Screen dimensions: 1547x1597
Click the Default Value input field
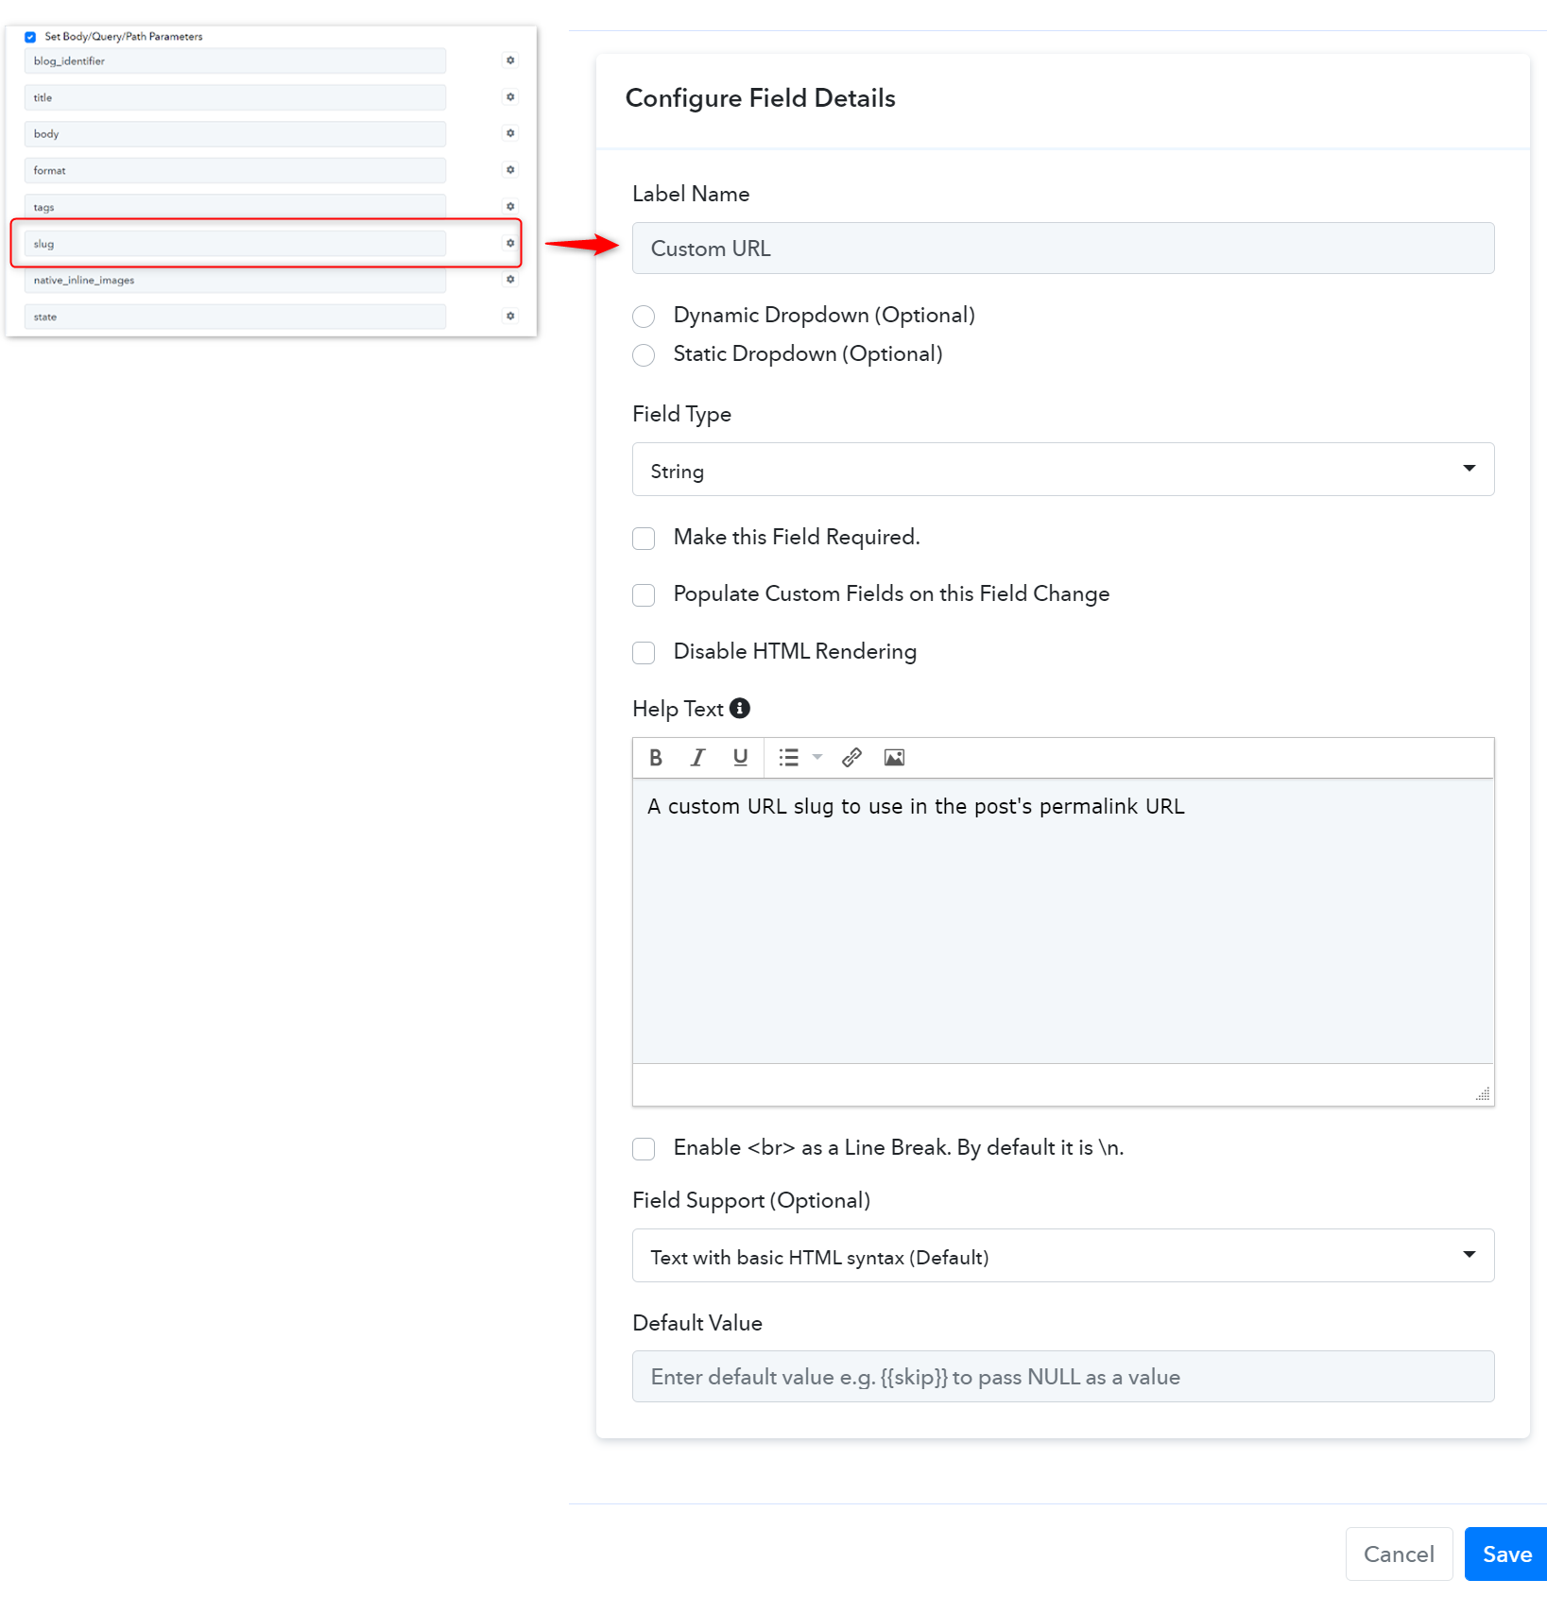pyautogui.click(x=1063, y=1377)
